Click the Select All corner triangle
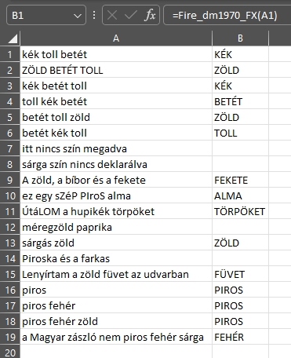Viewport: 291px width, 358px height. [x=13, y=38]
